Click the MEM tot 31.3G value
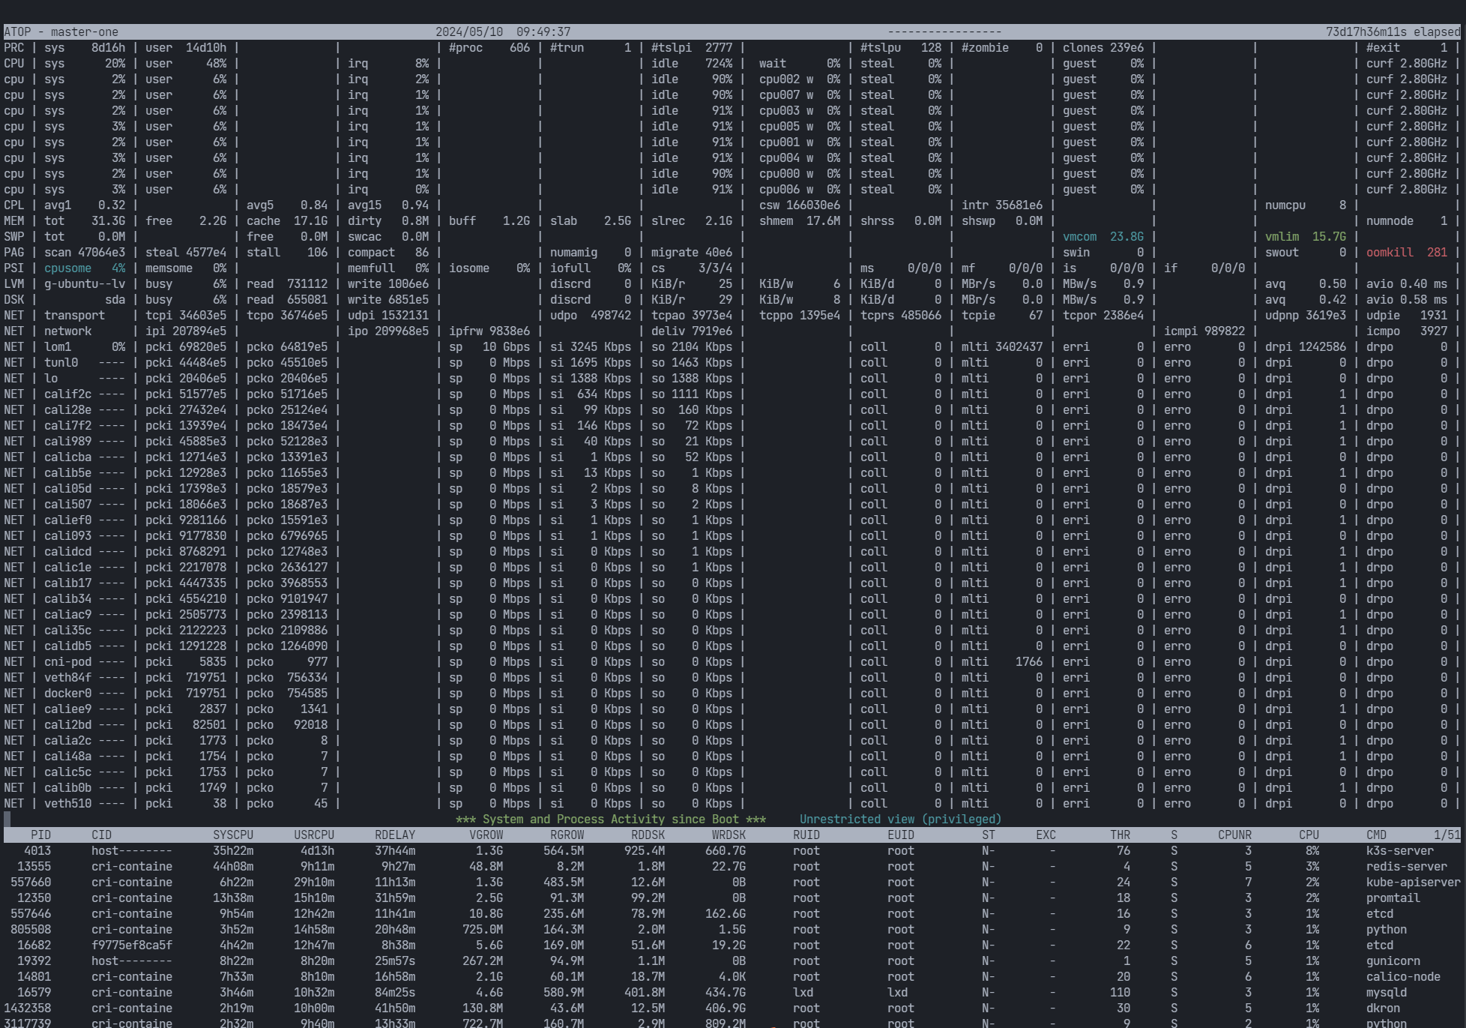 pos(85,220)
